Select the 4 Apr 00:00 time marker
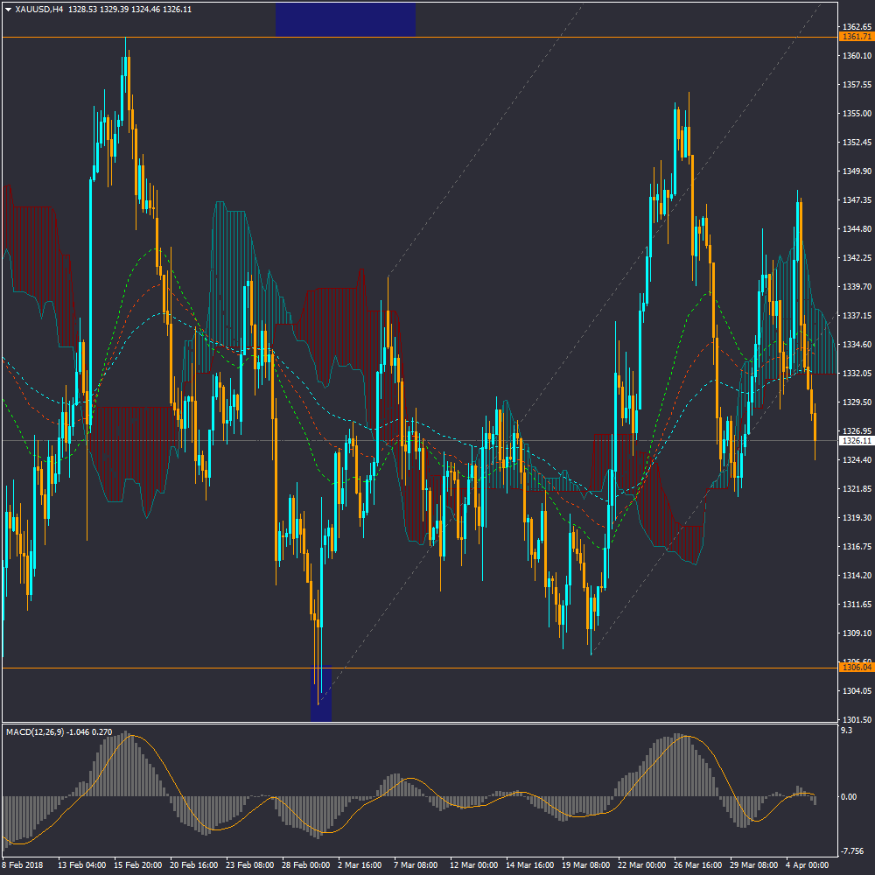Image resolution: width=875 pixels, height=875 pixels. click(805, 864)
